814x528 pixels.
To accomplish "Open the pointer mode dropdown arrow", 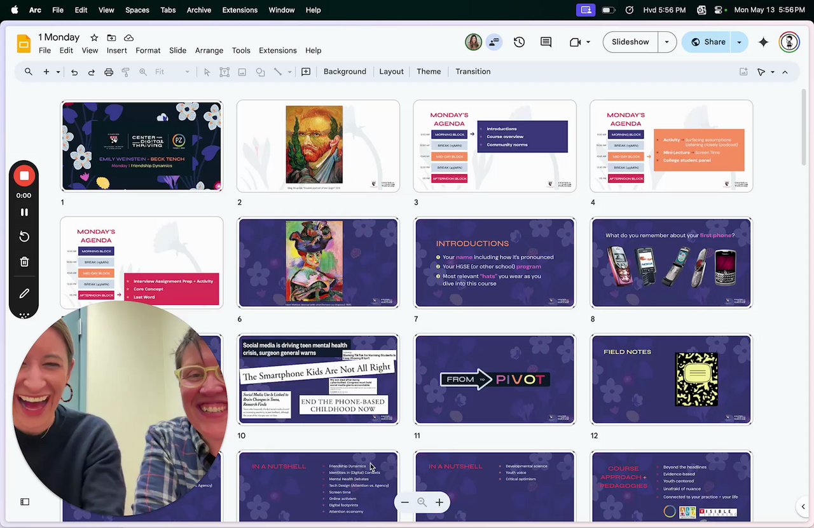I will 773,72.
